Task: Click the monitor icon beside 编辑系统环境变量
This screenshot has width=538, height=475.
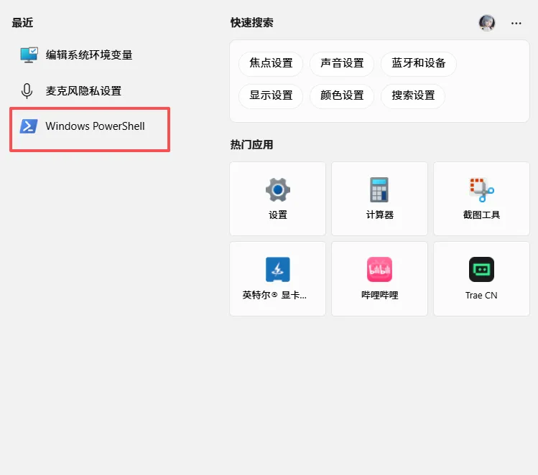Action: (x=29, y=55)
